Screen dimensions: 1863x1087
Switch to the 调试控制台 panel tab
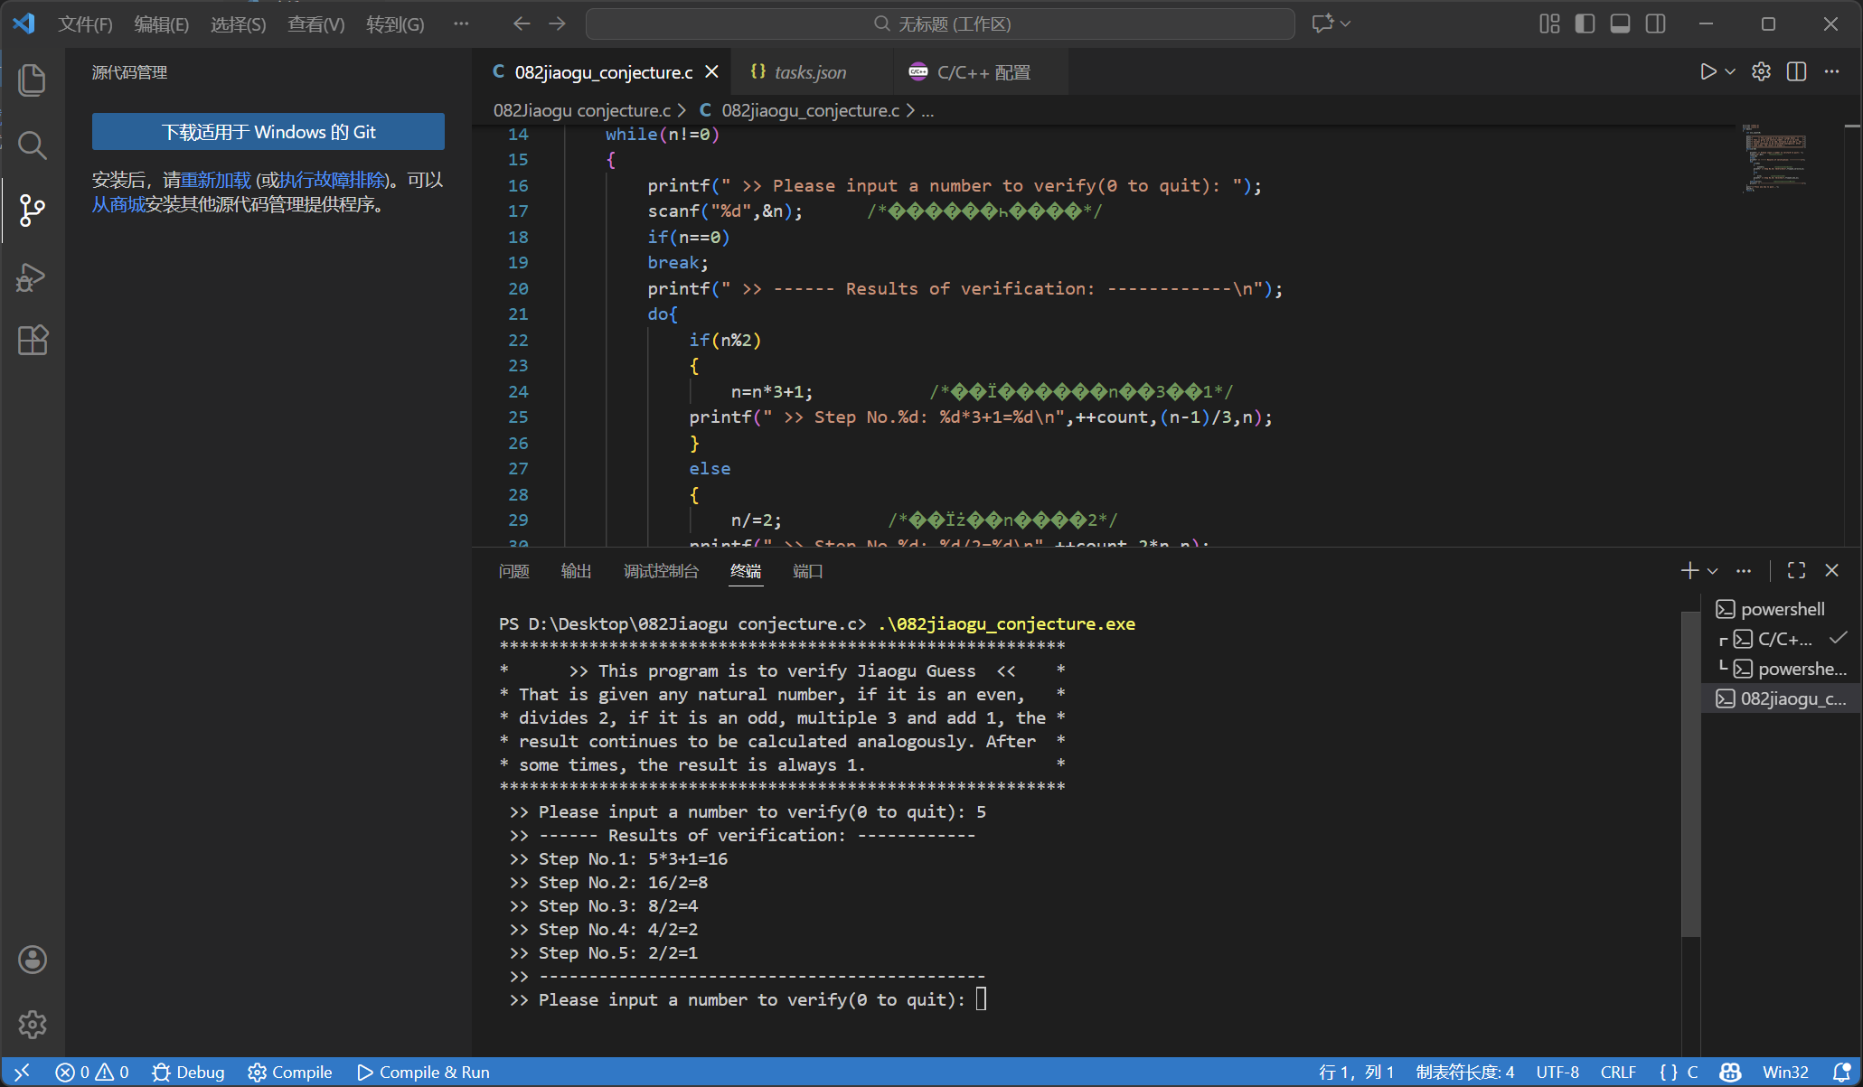(x=661, y=571)
